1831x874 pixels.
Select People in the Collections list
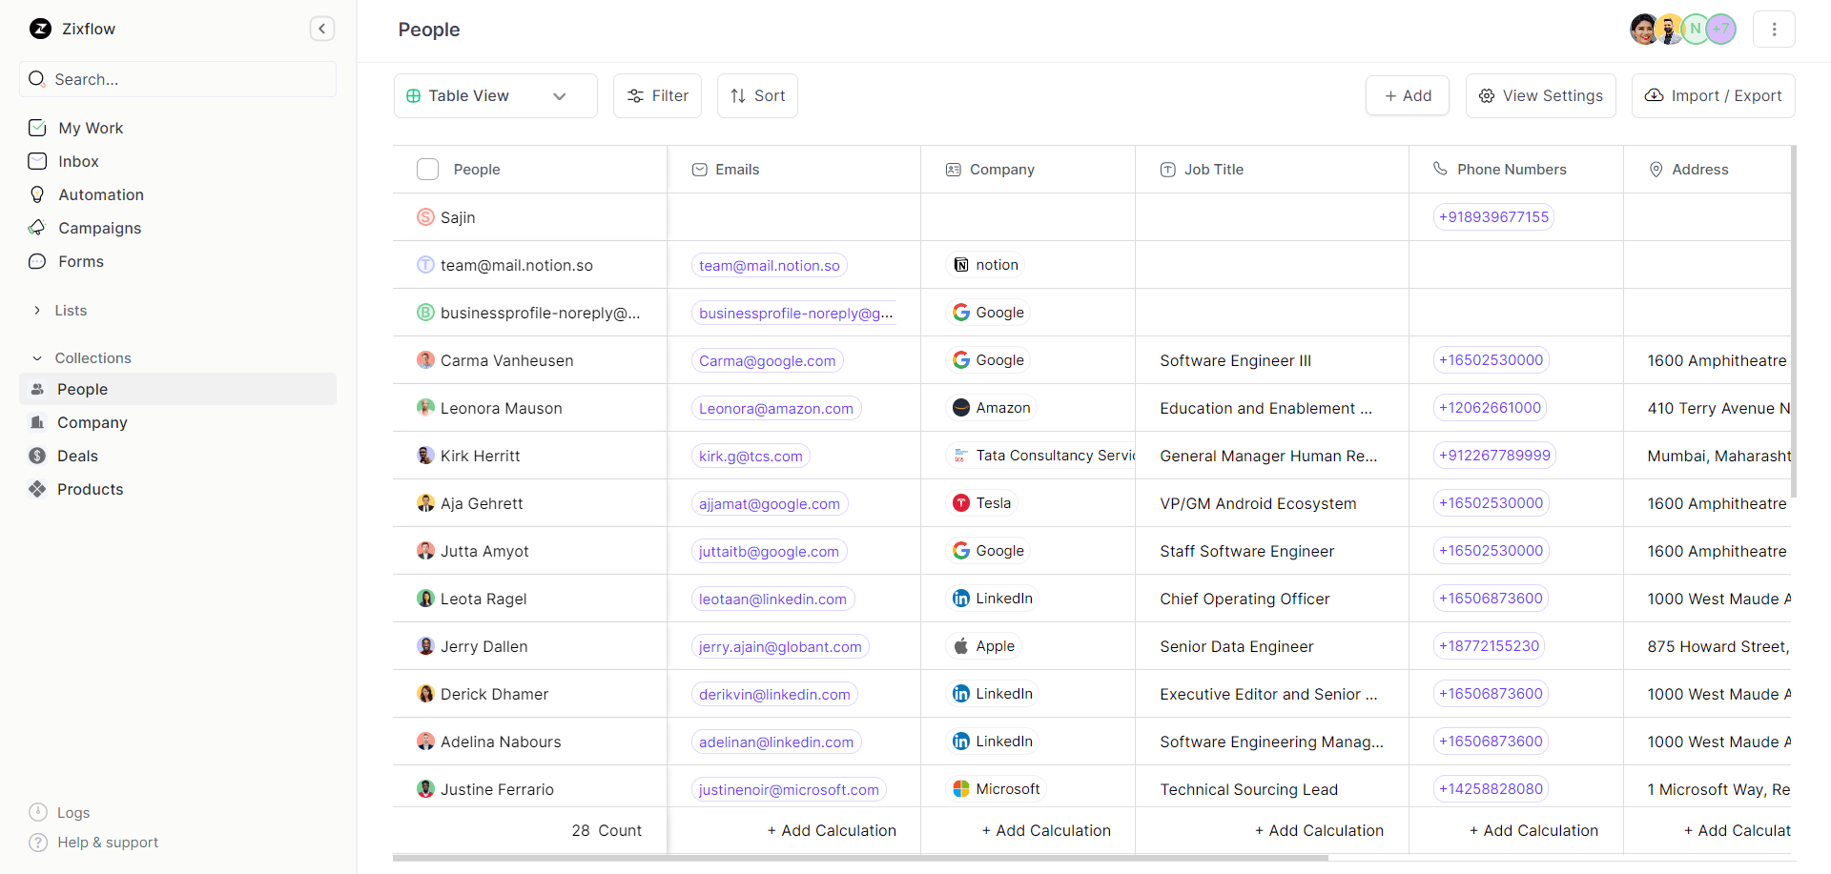(82, 389)
